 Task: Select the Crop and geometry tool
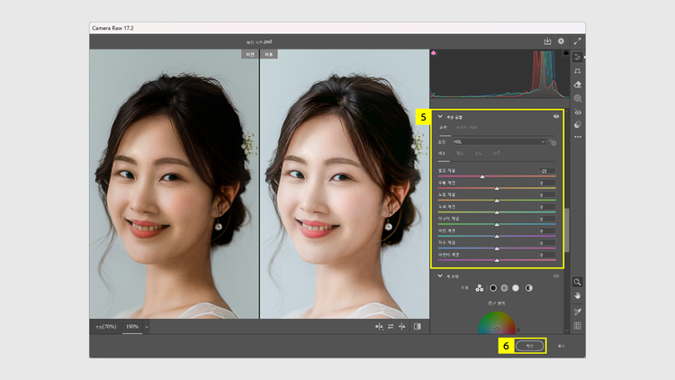tap(577, 70)
